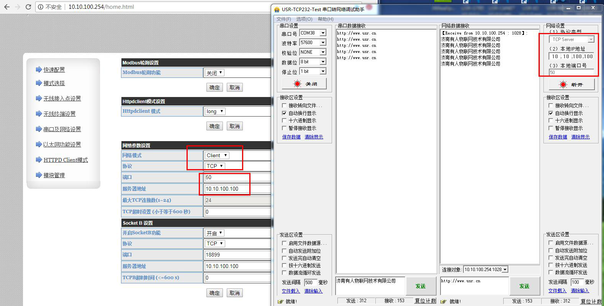Click the browser reload icon

(x=28, y=7)
